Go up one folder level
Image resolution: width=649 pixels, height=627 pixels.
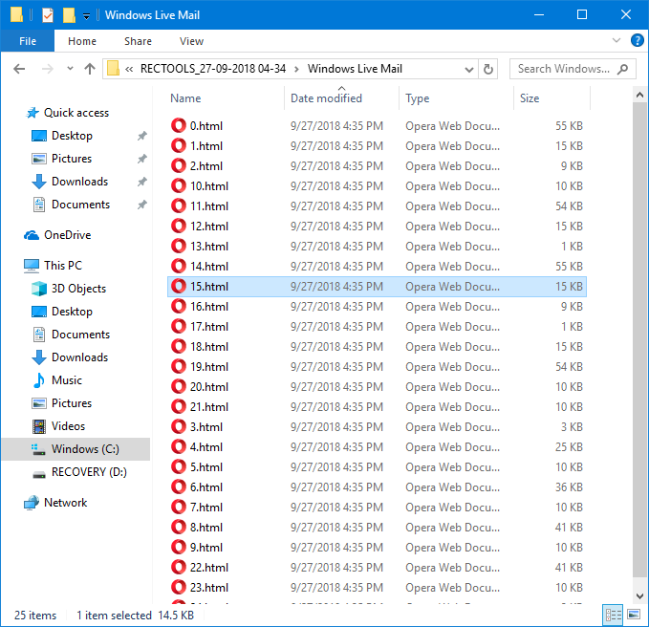tap(90, 69)
